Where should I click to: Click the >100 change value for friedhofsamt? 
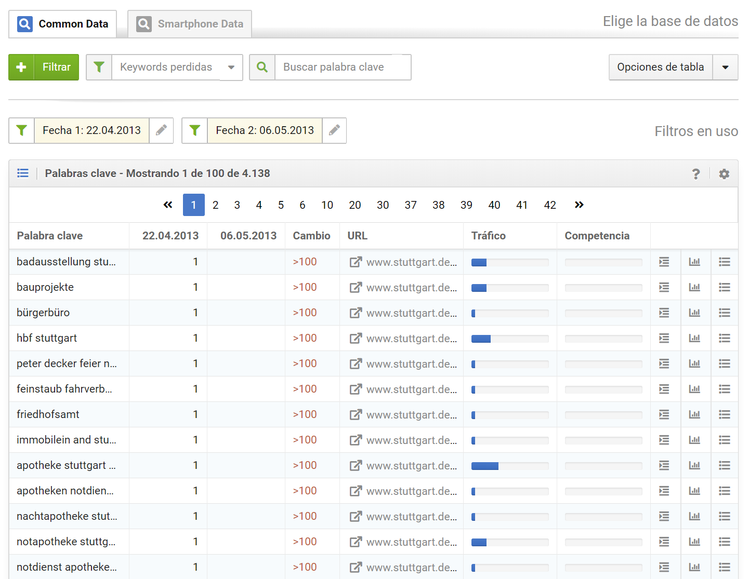tap(305, 414)
